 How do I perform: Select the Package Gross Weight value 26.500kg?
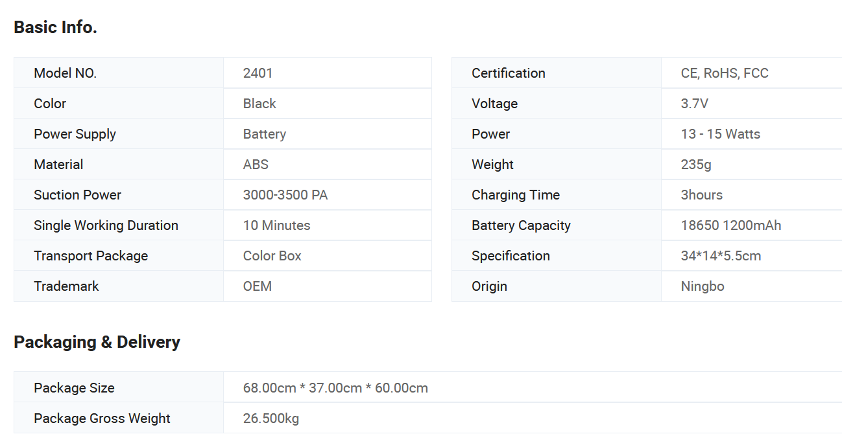pyautogui.click(x=271, y=418)
